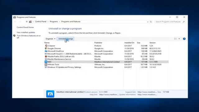Click the Uninstall/Change button
This screenshot has width=199, height=112.
[66, 39]
